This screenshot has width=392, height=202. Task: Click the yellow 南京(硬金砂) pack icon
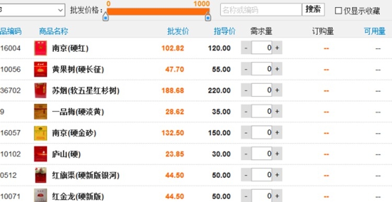[40, 133]
